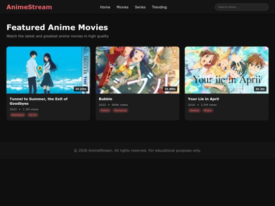Click the '890K views' text
The image size is (275, 206).
[120, 105]
